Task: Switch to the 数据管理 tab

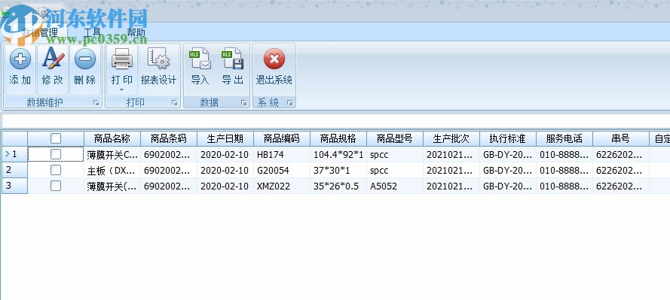Action: [x=40, y=32]
